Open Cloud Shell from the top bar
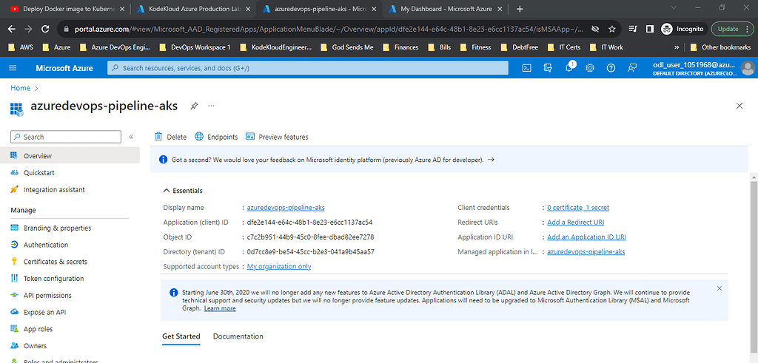 coord(526,68)
